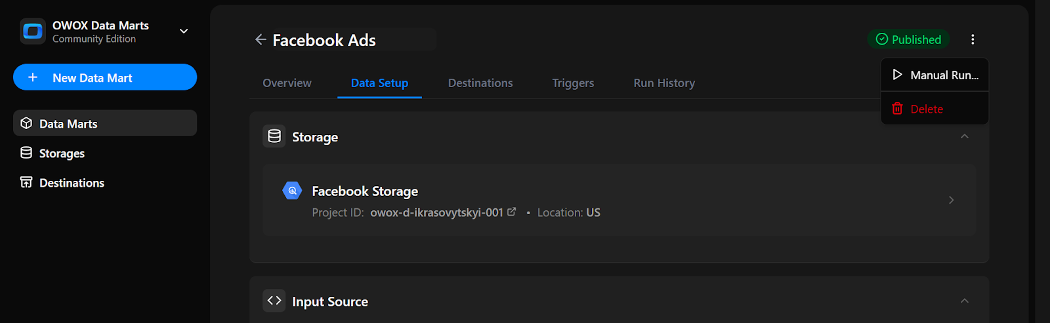1050x323 pixels.
Task: Click the back arrow beside Facebook Ads
Action: (x=261, y=40)
